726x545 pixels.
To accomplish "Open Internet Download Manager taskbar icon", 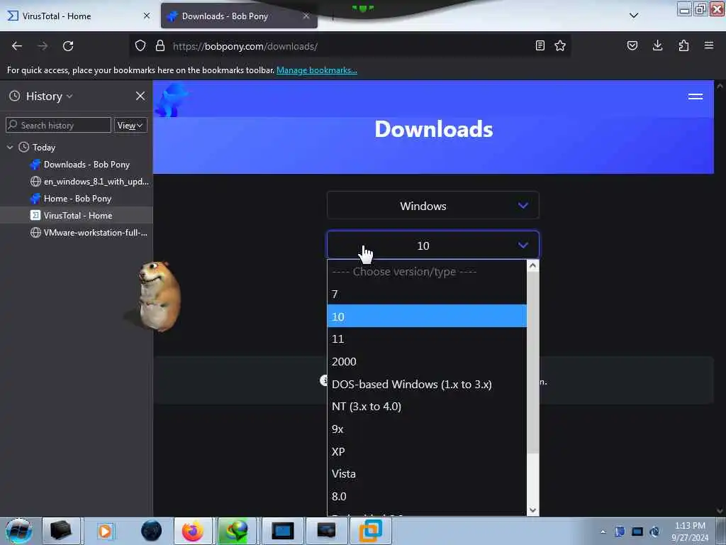I will click(x=237, y=531).
